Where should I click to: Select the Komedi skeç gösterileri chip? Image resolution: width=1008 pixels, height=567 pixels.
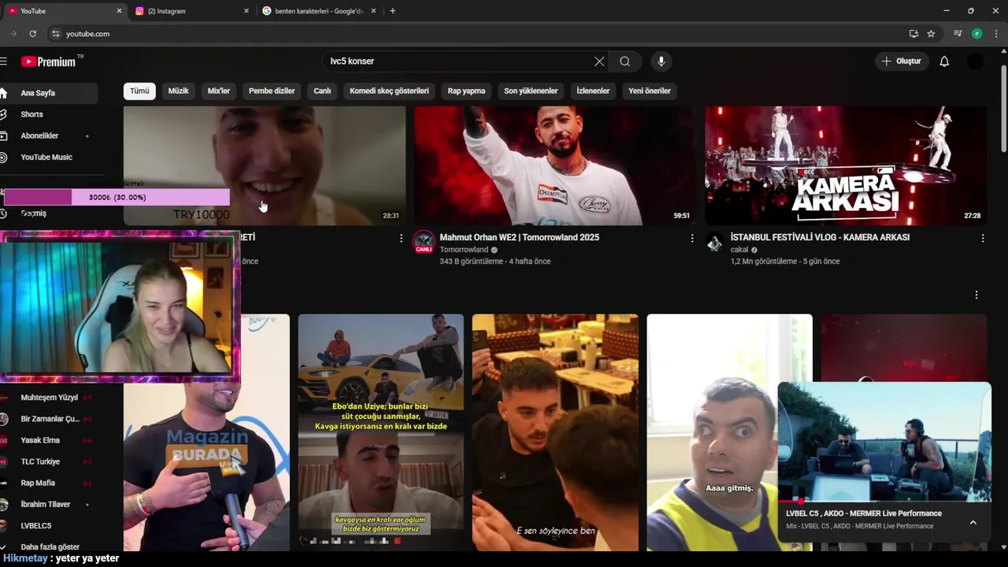click(389, 91)
